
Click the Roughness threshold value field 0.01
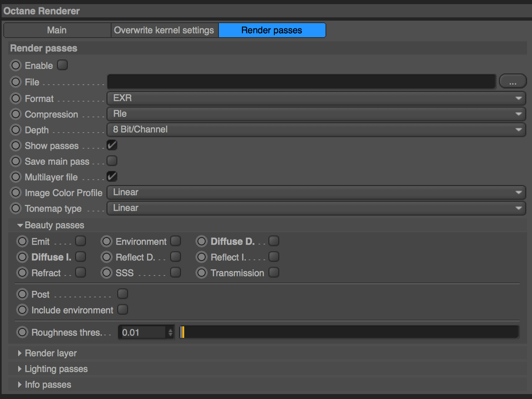[142, 332]
